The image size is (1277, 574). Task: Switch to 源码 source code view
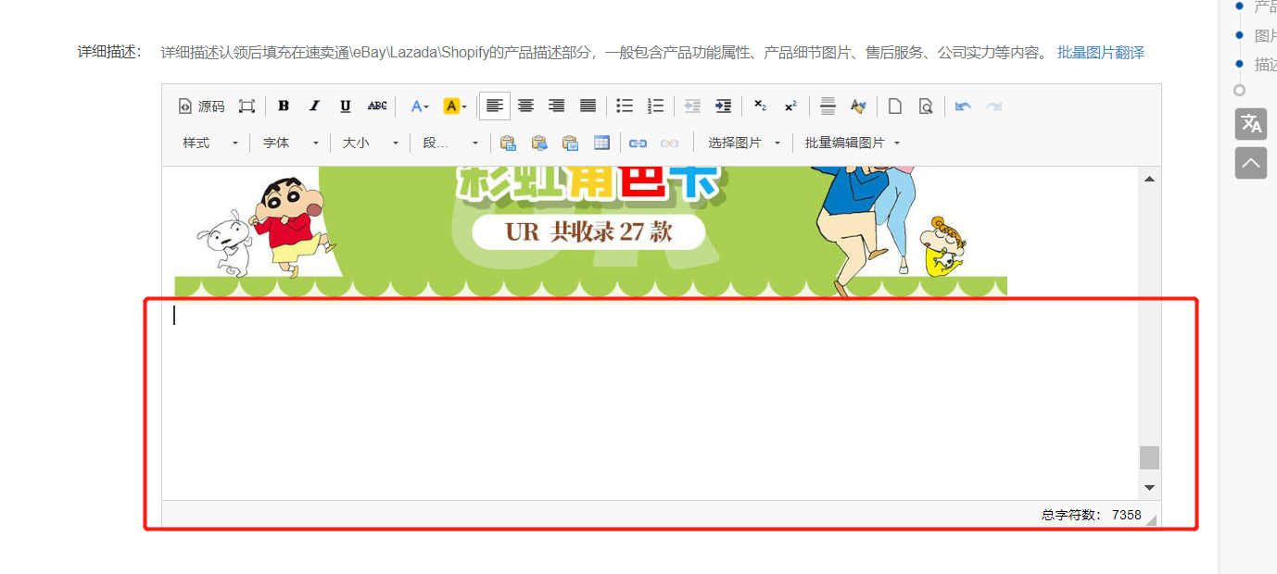pos(201,106)
